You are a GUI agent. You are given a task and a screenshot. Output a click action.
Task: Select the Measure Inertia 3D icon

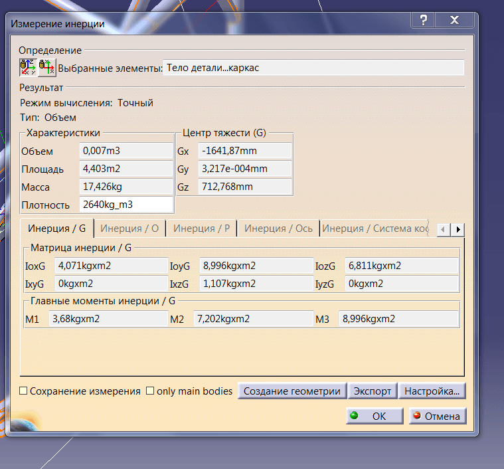(x=28, y=67)
